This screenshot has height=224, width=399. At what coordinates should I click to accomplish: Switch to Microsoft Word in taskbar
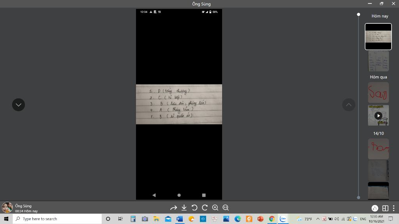(180, 219)
